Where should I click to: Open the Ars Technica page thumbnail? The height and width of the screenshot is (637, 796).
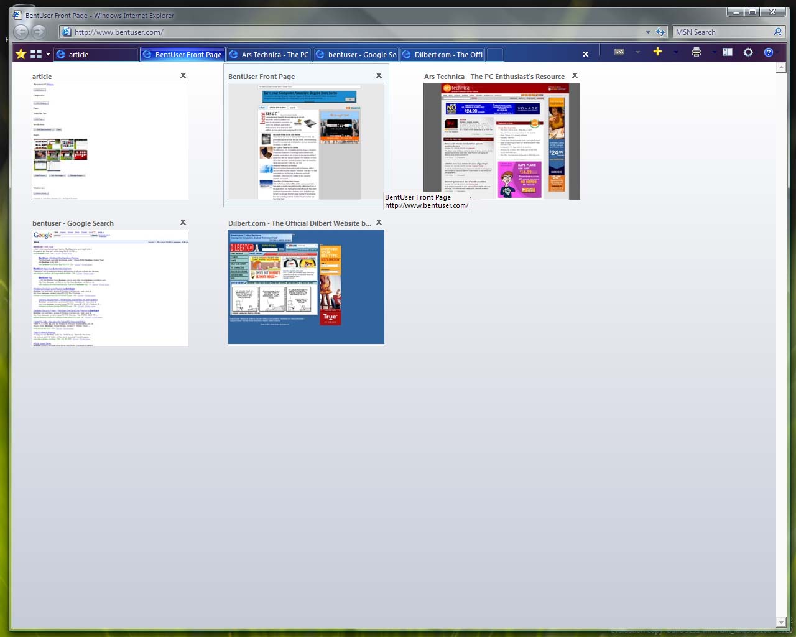click(x=502, y=141)
